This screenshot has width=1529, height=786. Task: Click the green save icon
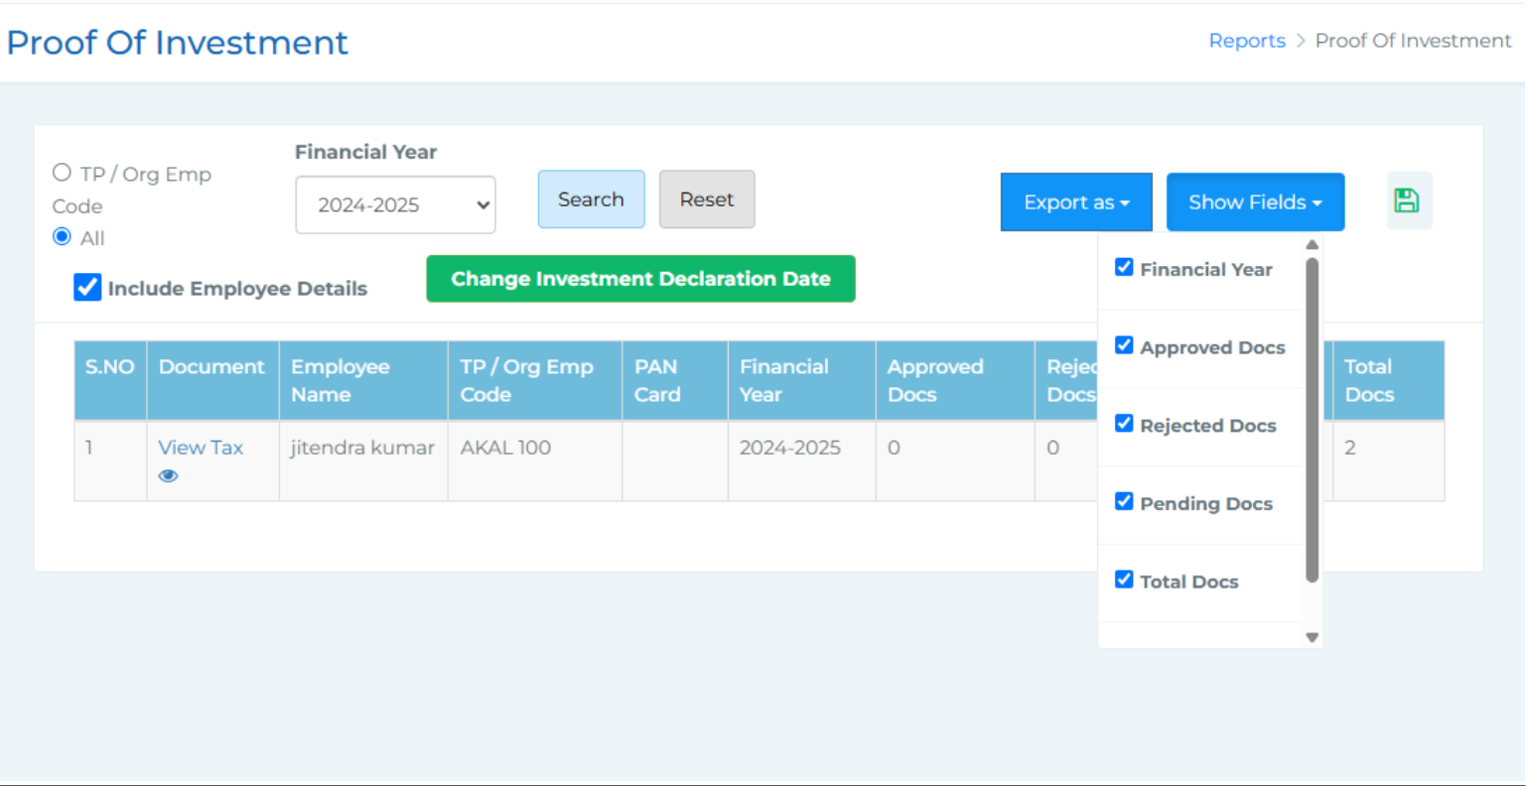[1407, 201]
